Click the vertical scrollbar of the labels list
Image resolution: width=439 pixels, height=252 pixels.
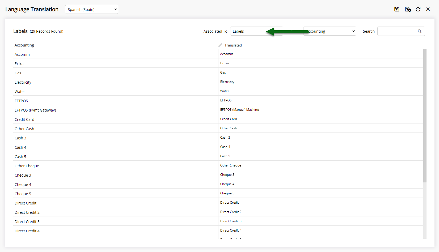click(x=425, y=116)
